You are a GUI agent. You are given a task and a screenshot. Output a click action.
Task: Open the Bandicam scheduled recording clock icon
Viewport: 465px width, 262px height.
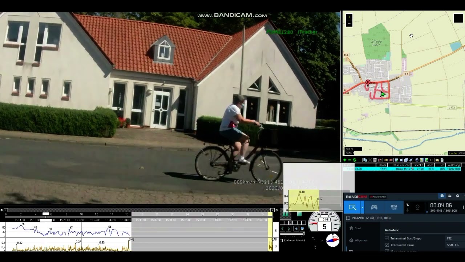pyautogui.click(x=457, y=196)
